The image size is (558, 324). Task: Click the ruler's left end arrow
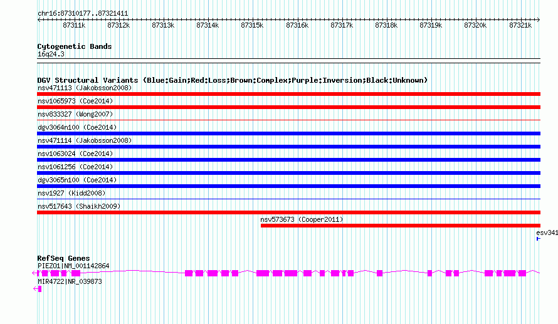[x=39, y=20]
